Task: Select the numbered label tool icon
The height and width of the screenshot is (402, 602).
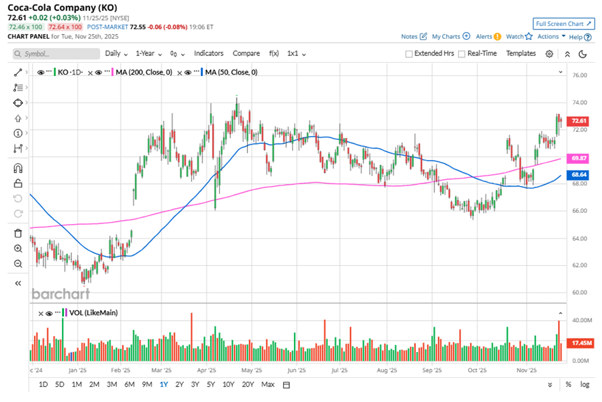Action: tap(17, 133)
